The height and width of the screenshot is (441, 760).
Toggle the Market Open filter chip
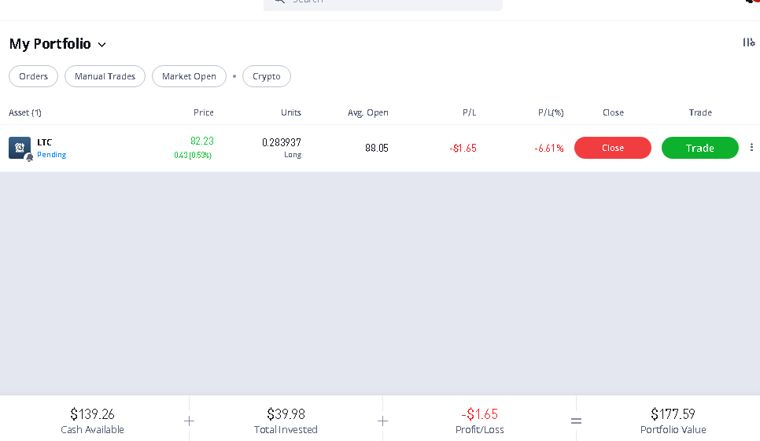coord(189,76)
